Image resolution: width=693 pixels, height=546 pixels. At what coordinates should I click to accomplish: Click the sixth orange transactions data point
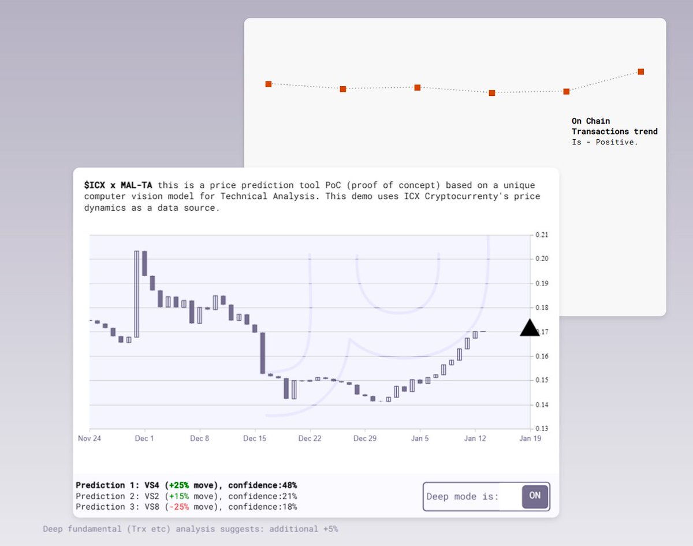click(641, 72)
